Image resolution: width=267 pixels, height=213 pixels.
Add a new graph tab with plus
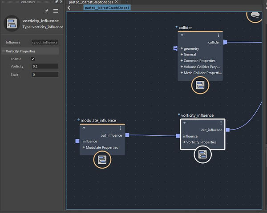[x=127, y=2]
